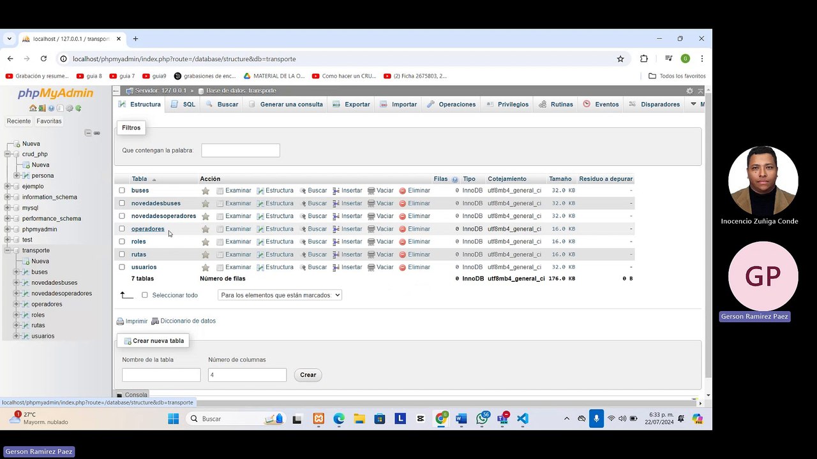Collapse the transporte database tree node
Viewport: 817px width, 459px height.
(8, 251)
